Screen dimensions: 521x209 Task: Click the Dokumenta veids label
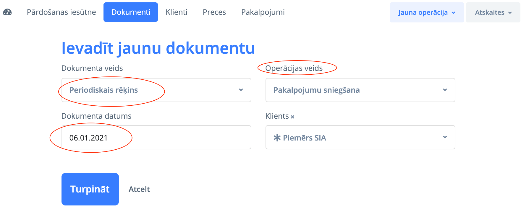[x=92, y=68]
